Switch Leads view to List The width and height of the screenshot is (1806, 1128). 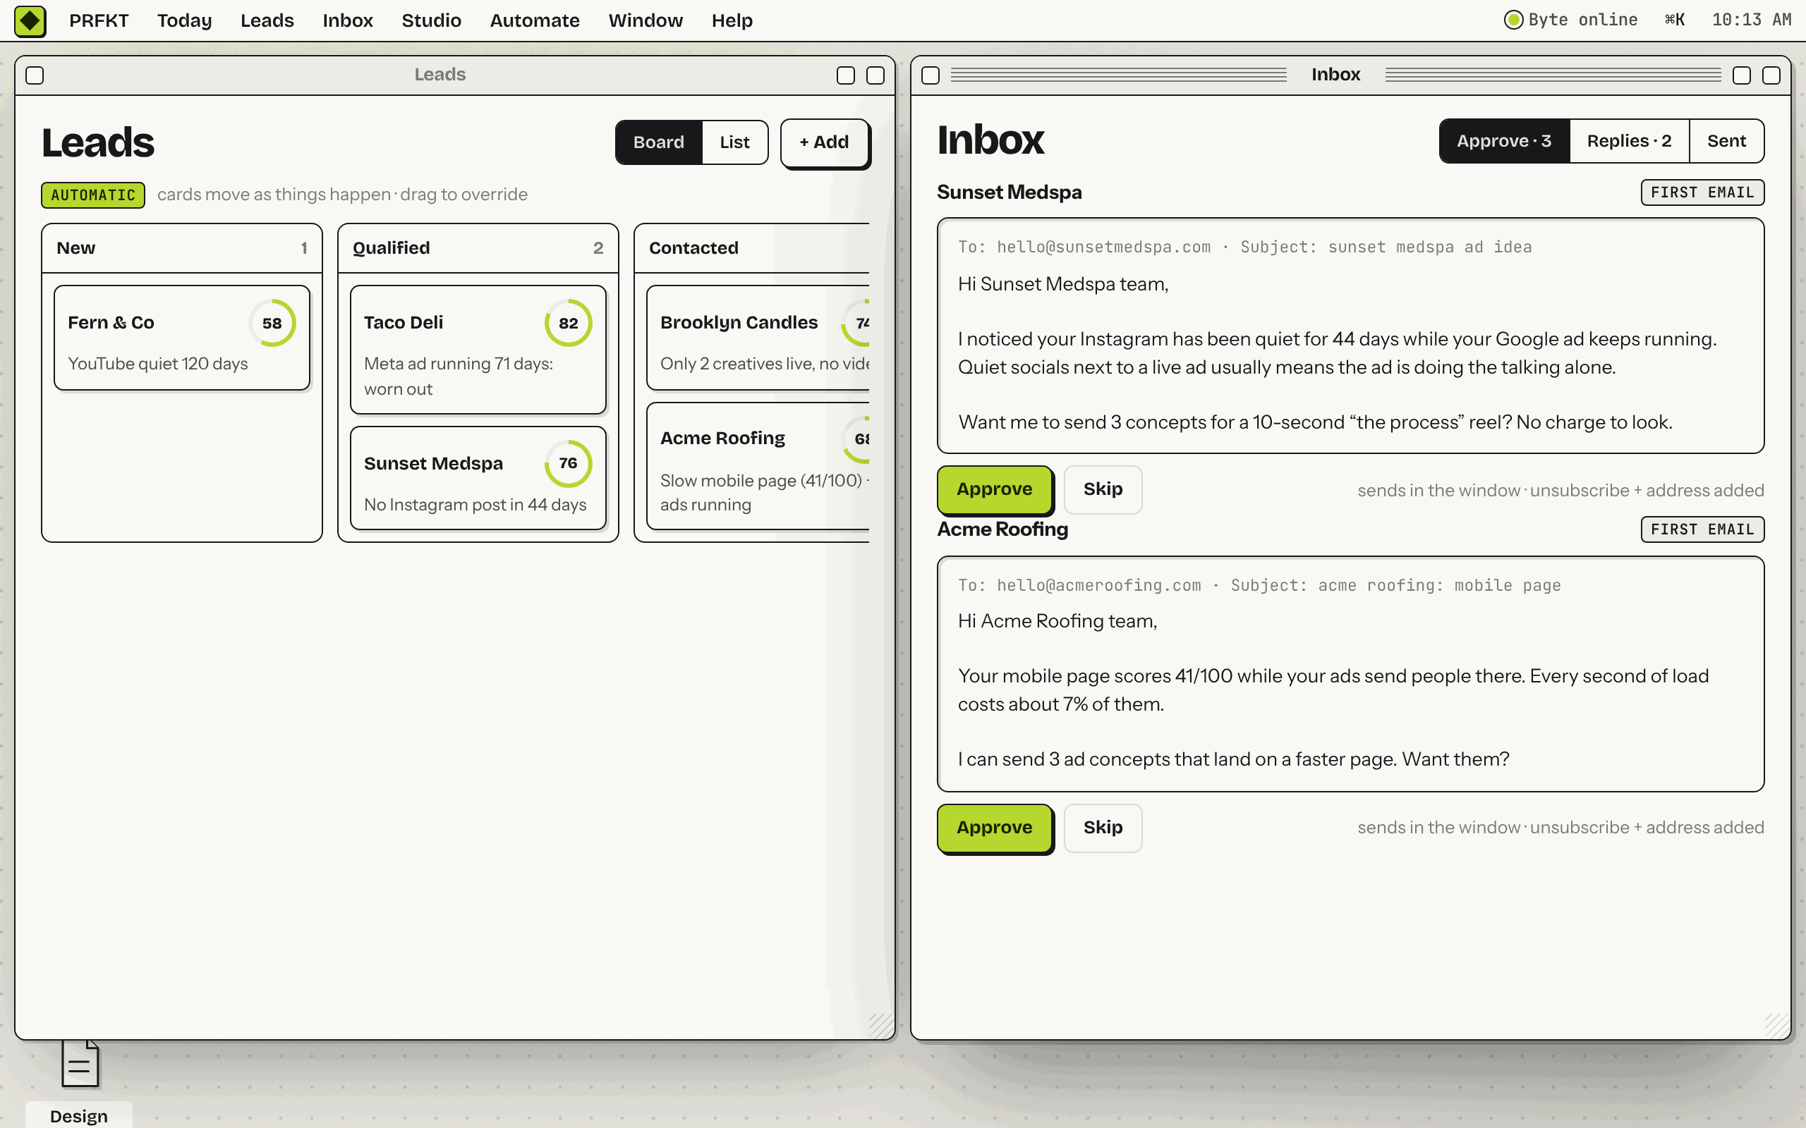pyautogui.click(x=734, y=142)
